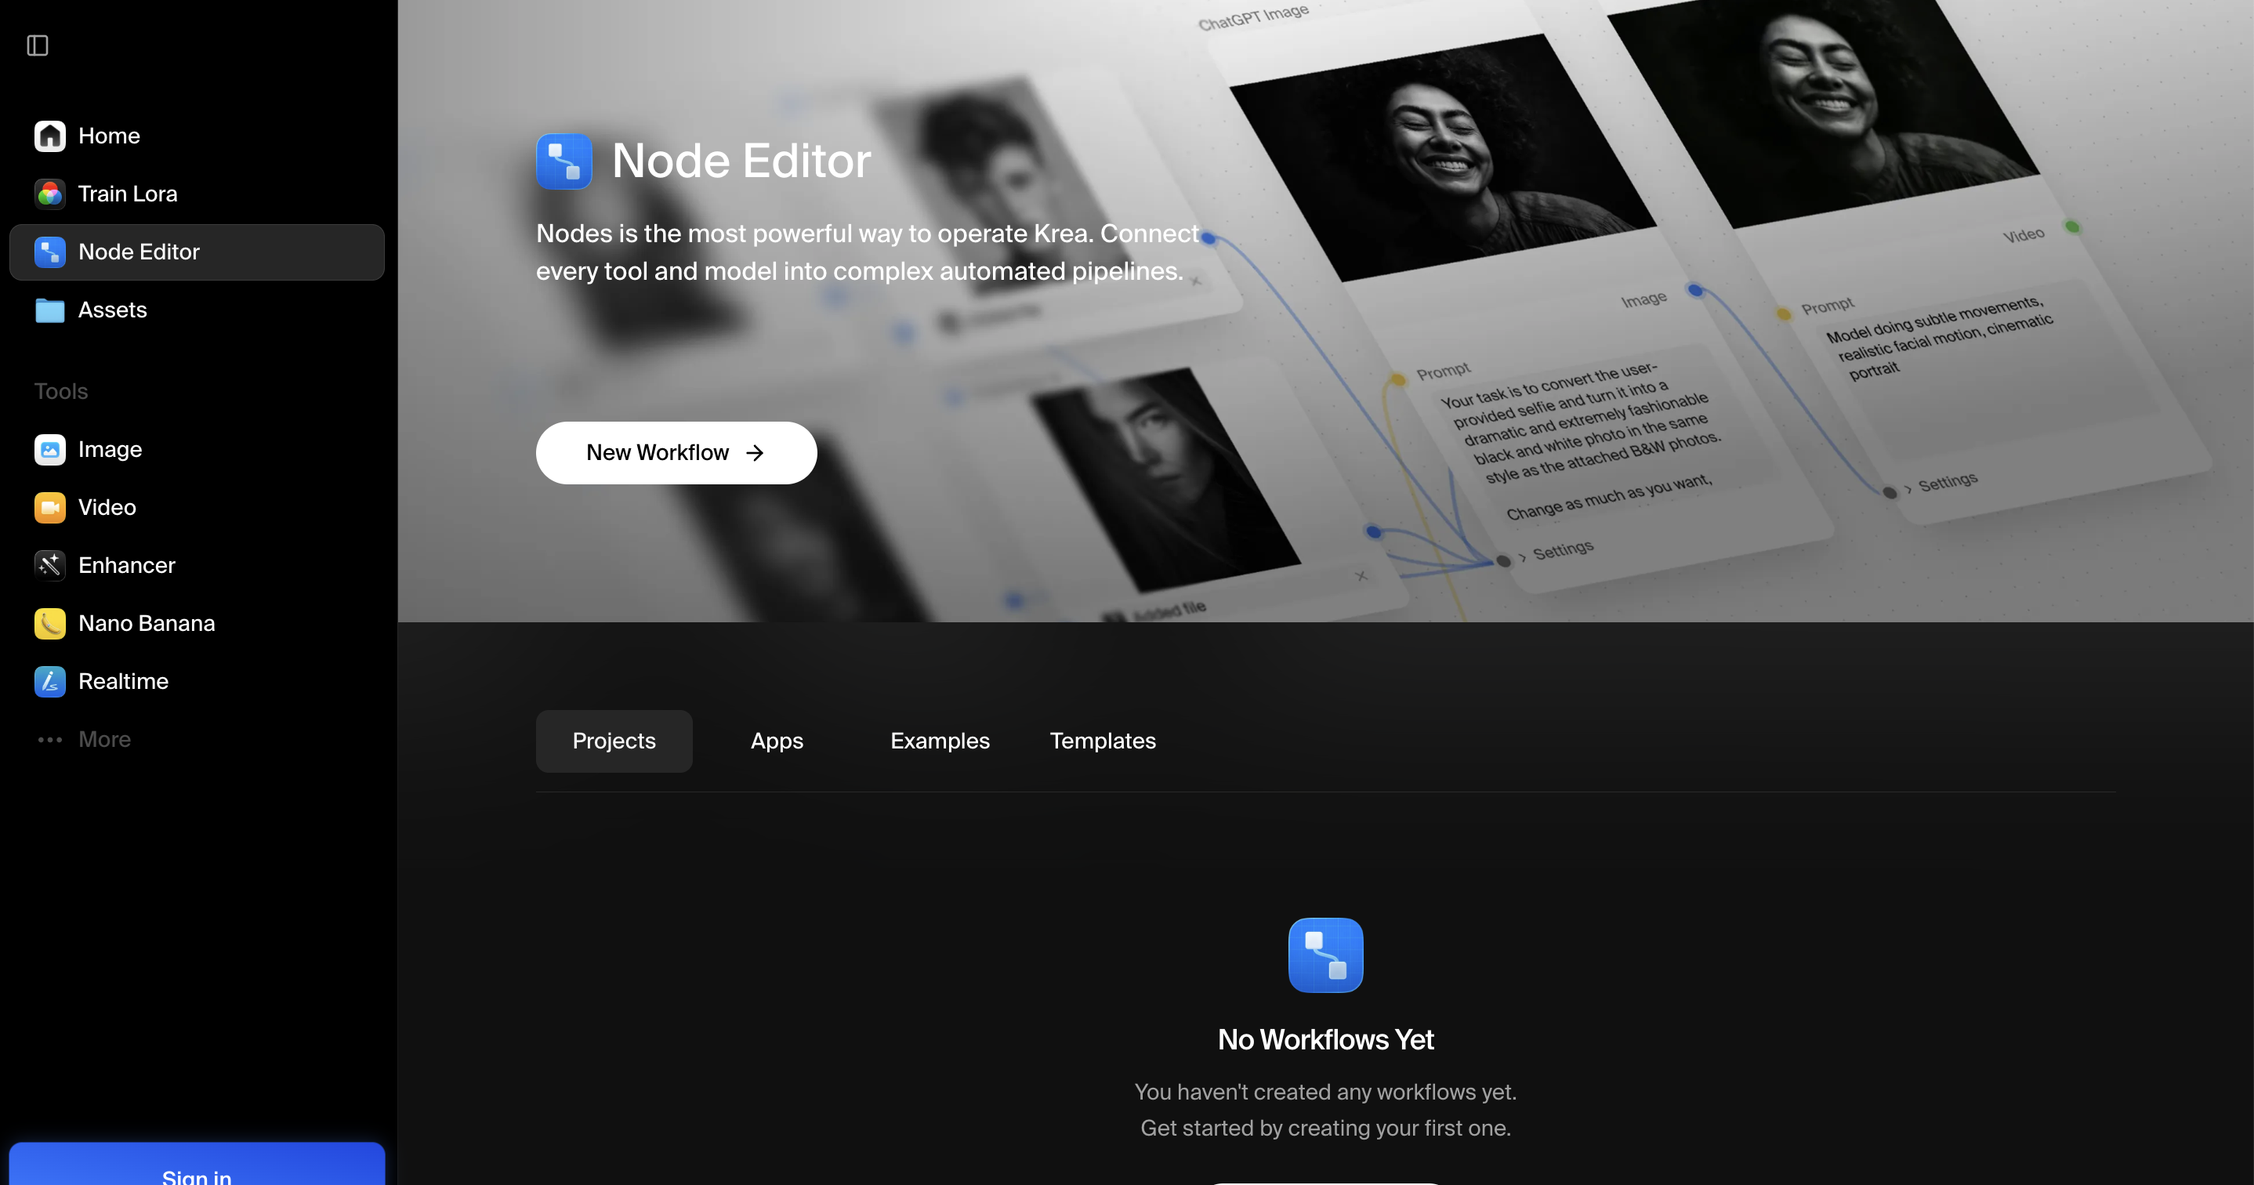Viewport: 2254px width, 1185px height.
Task: Click the Assets folder icon
Action: coord(50,310)
